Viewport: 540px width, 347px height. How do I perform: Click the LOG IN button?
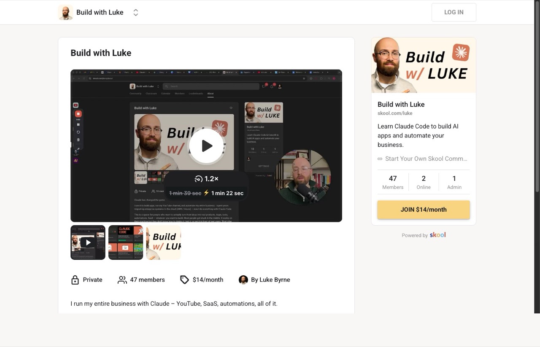[x=454, y=12]
